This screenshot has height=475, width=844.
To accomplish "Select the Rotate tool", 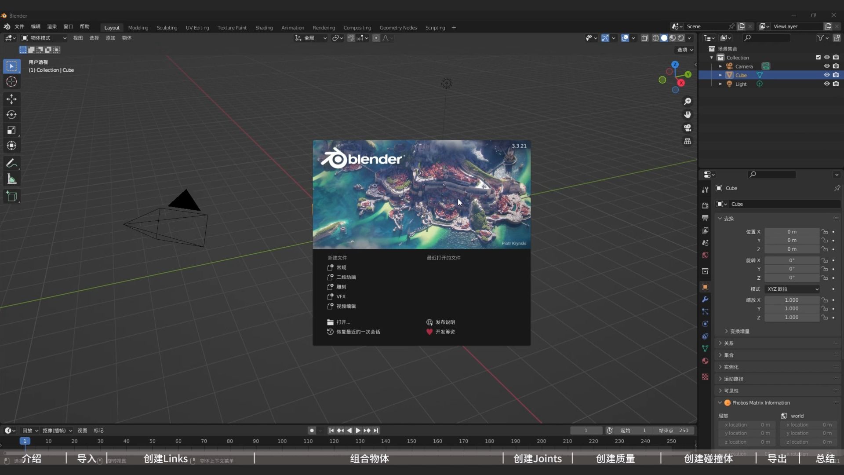I will pyautogui.click(x=11, y=115).
